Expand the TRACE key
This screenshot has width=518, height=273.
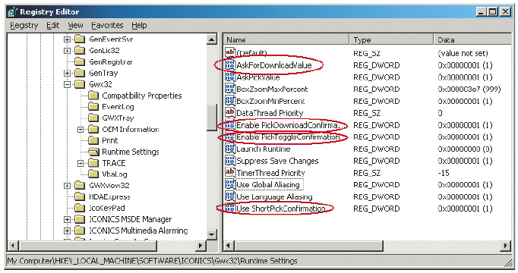pos(81,163)
